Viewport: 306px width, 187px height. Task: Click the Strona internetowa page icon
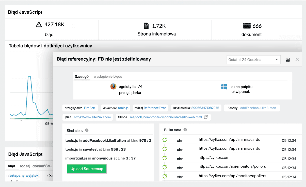coord(146,25)
